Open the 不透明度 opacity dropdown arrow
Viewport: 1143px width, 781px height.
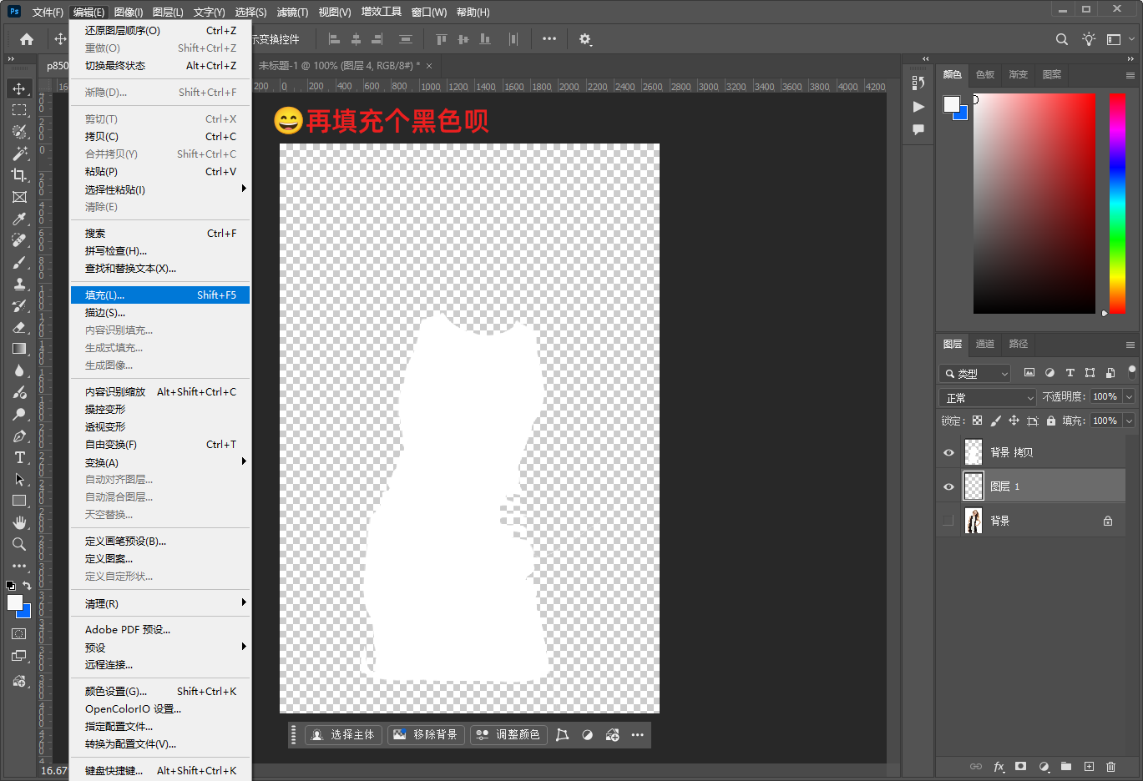(1129, 397)
